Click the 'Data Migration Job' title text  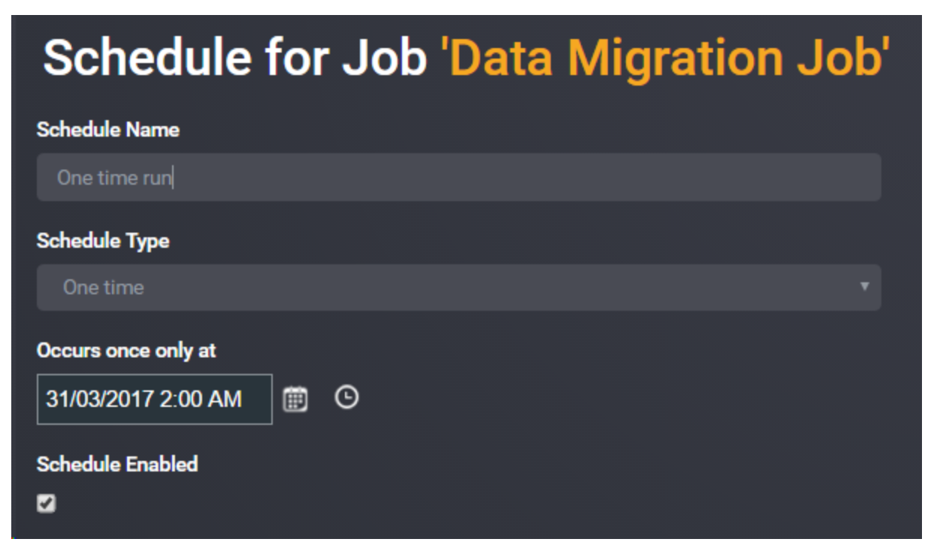[670, 57]
